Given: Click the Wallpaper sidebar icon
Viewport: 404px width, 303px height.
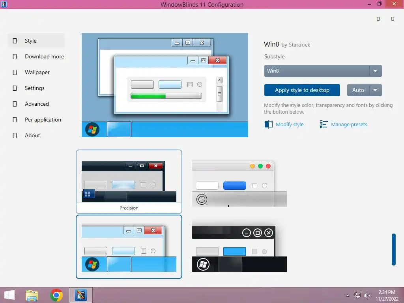Looking at the screenshot, I should point(15,73).
